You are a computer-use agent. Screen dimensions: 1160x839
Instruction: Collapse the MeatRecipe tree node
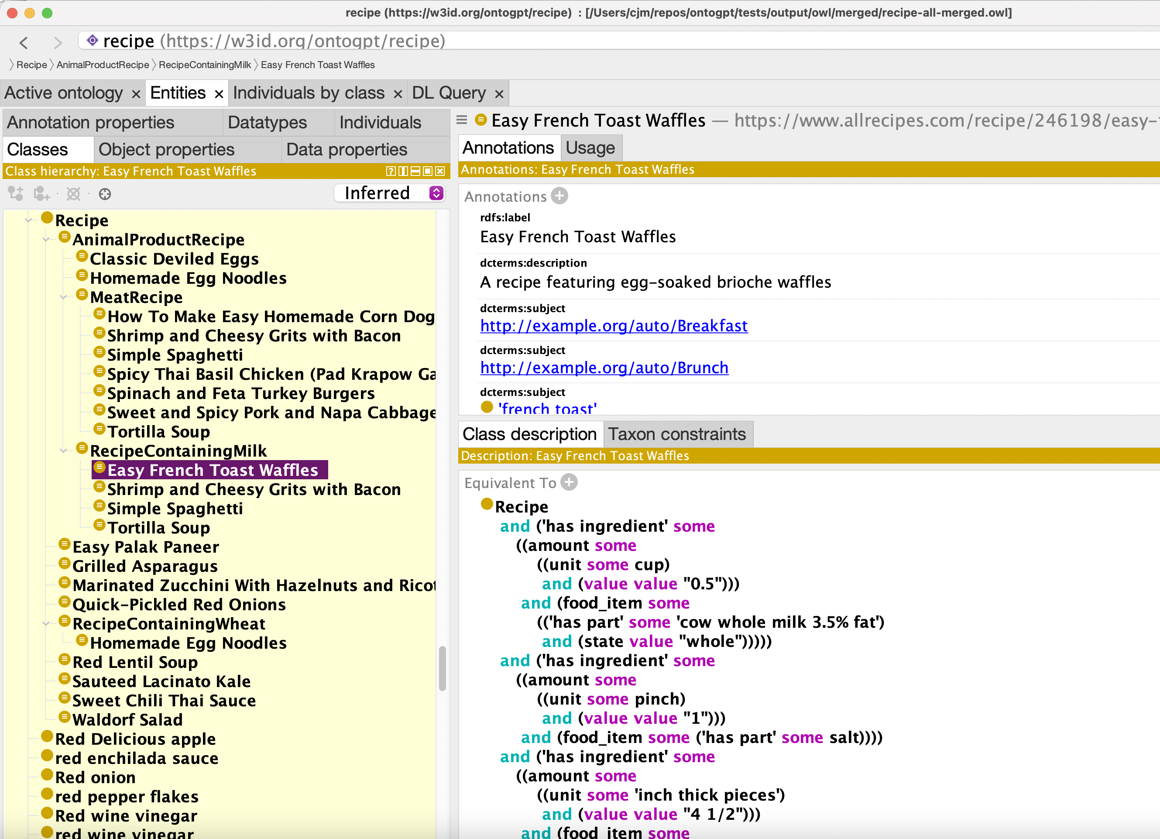tap(64, 297)
